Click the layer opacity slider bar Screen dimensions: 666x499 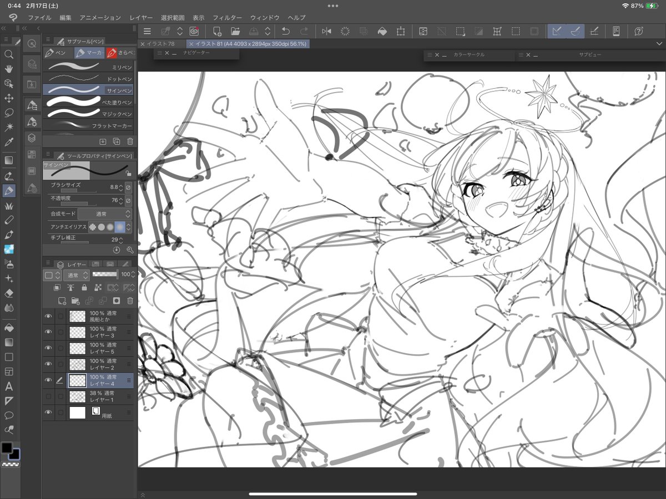click(x=104, y=275)
